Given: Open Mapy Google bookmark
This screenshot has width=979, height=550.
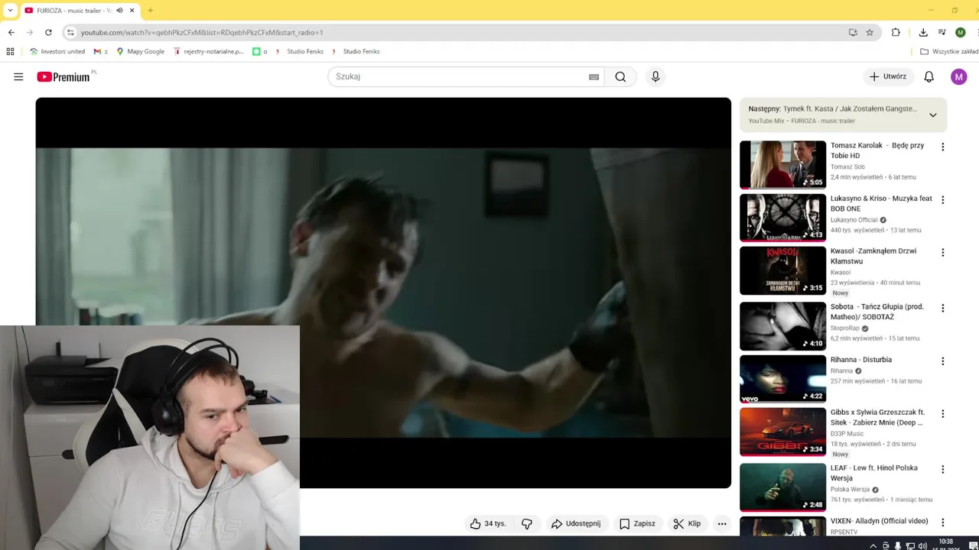Looking at the screenshot, I should tap(140, 51).
